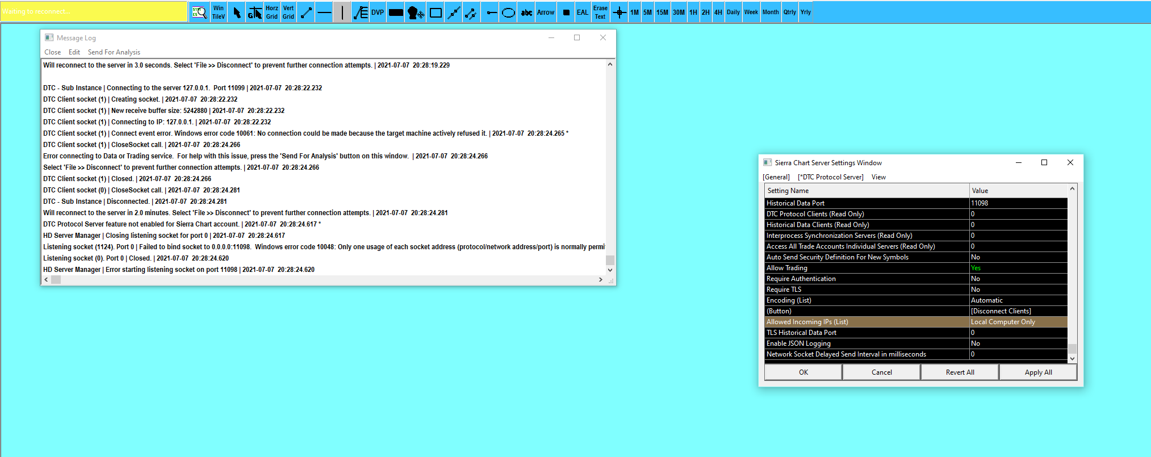The width and height of the screenshot is (1151, 457).
Task: Open the View menu in Server Settings
Action: tap(878, 177)
